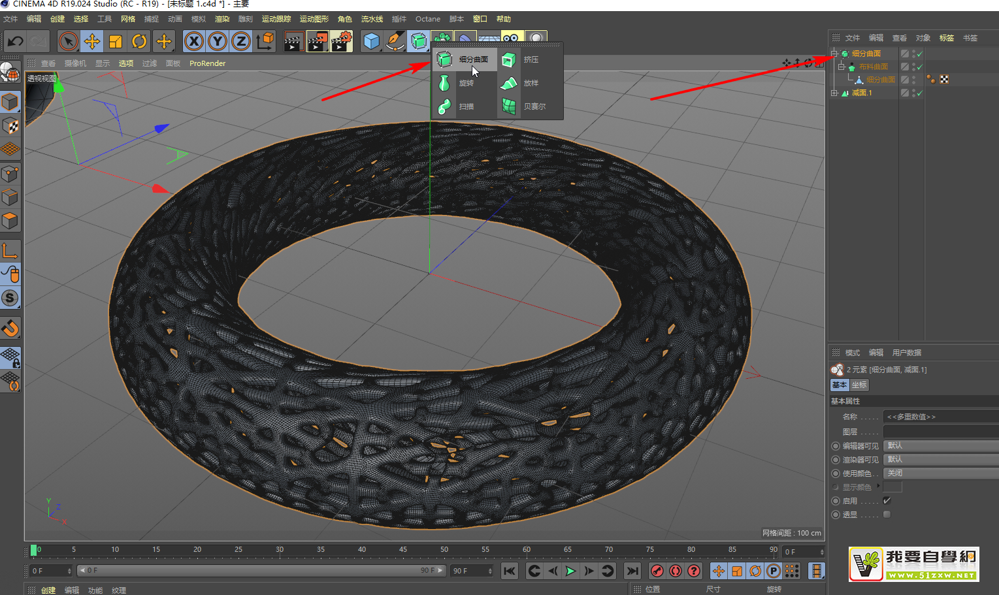Click the 编辑器可见 animation radio dot

point(836,446)
